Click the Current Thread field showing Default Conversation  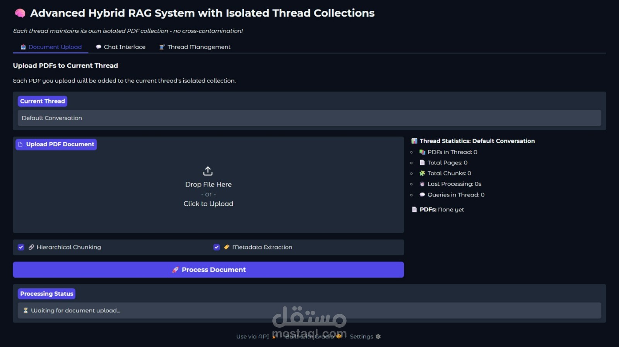click(309, 118)
